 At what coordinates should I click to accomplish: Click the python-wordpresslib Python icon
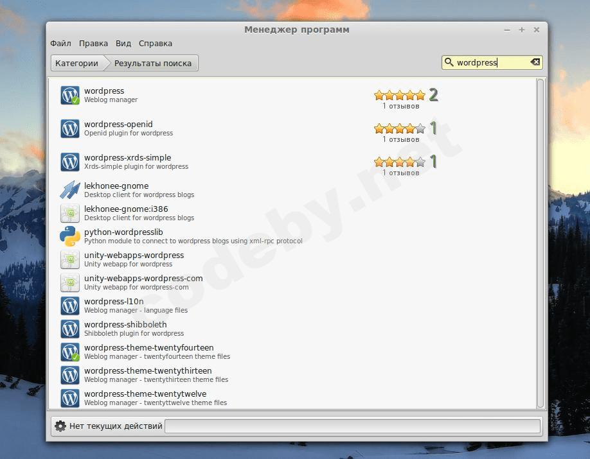70,236
